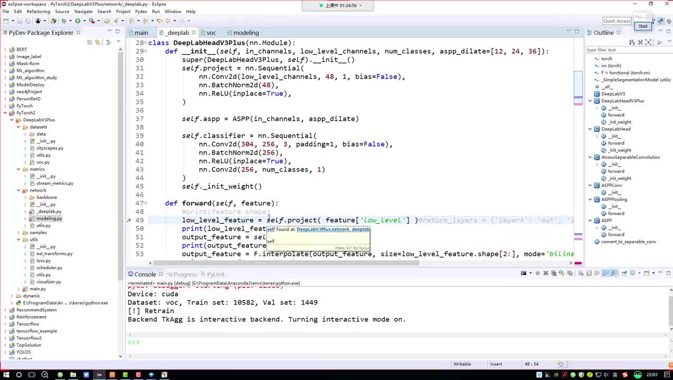Click the green Run toolbar icon
Viewport: 673px width, 380px height.
78,21
